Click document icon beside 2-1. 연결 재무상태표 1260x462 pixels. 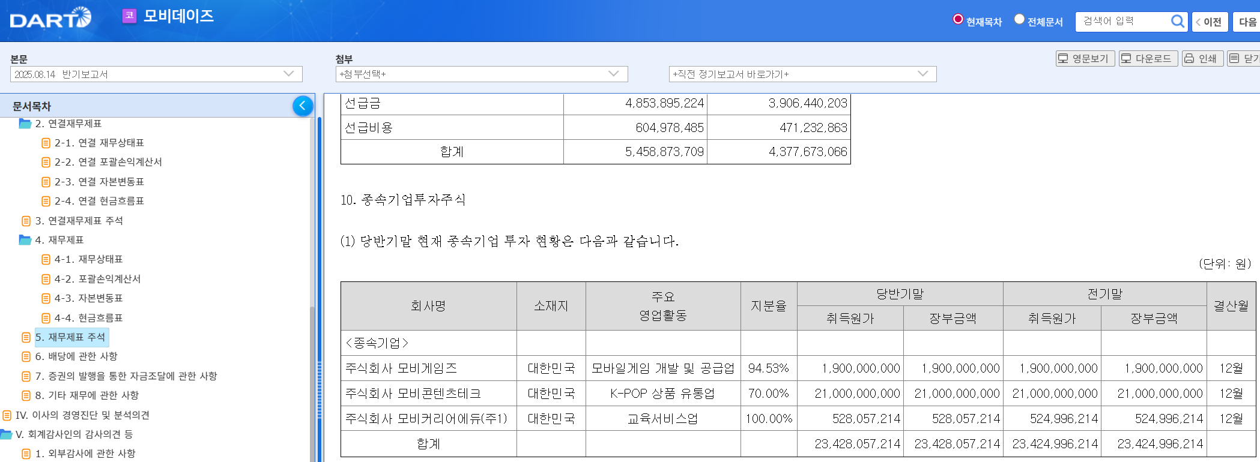pyautogui.click(x=46, y=143)
